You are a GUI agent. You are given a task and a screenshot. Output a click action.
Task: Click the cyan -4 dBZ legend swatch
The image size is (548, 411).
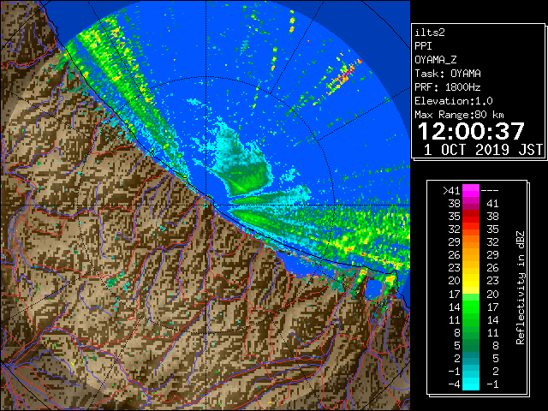(x=471, y=384)
